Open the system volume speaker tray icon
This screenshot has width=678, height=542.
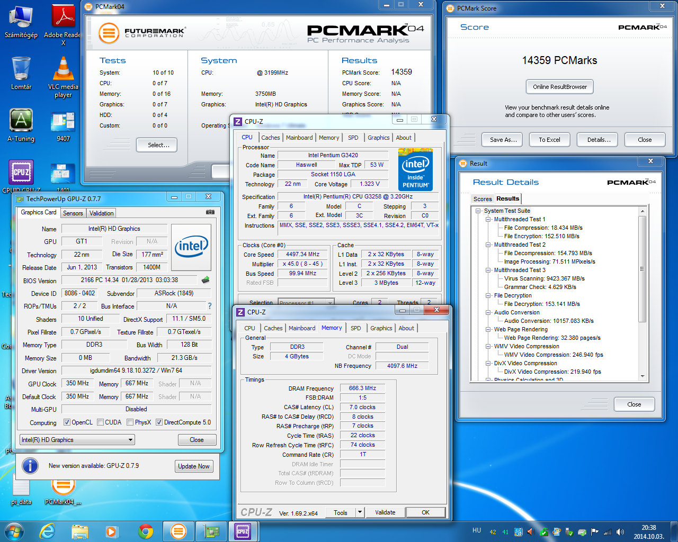point(620,532)
